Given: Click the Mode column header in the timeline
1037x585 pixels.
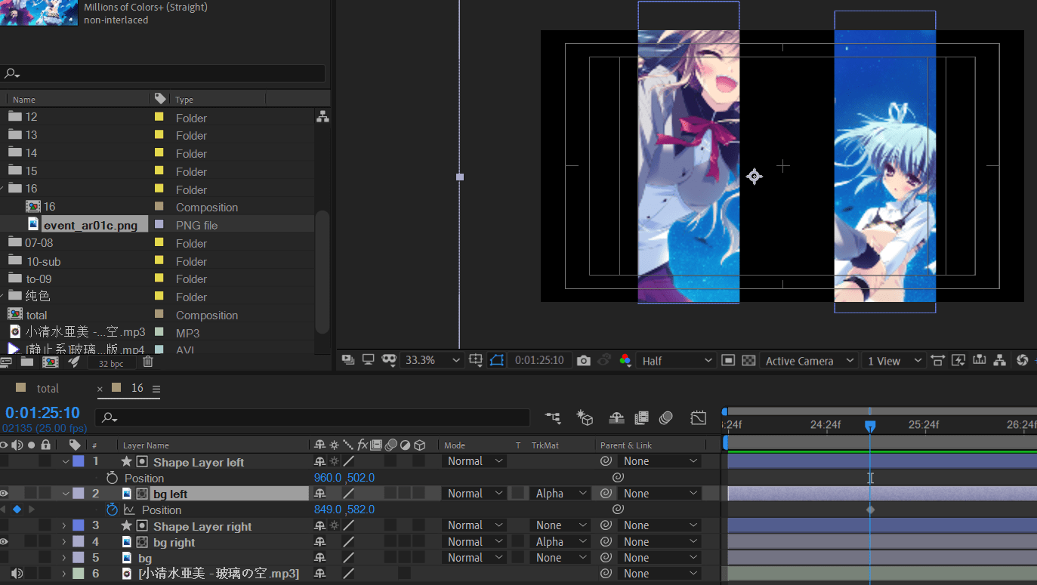Looking at the screenshot, I should pyautogui.click(x=455, y=445).
